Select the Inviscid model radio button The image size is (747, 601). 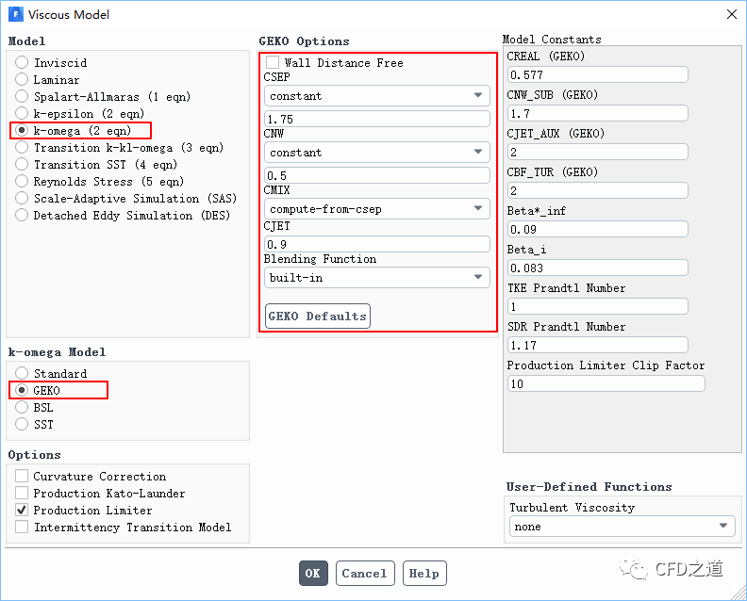click(22, 62)
